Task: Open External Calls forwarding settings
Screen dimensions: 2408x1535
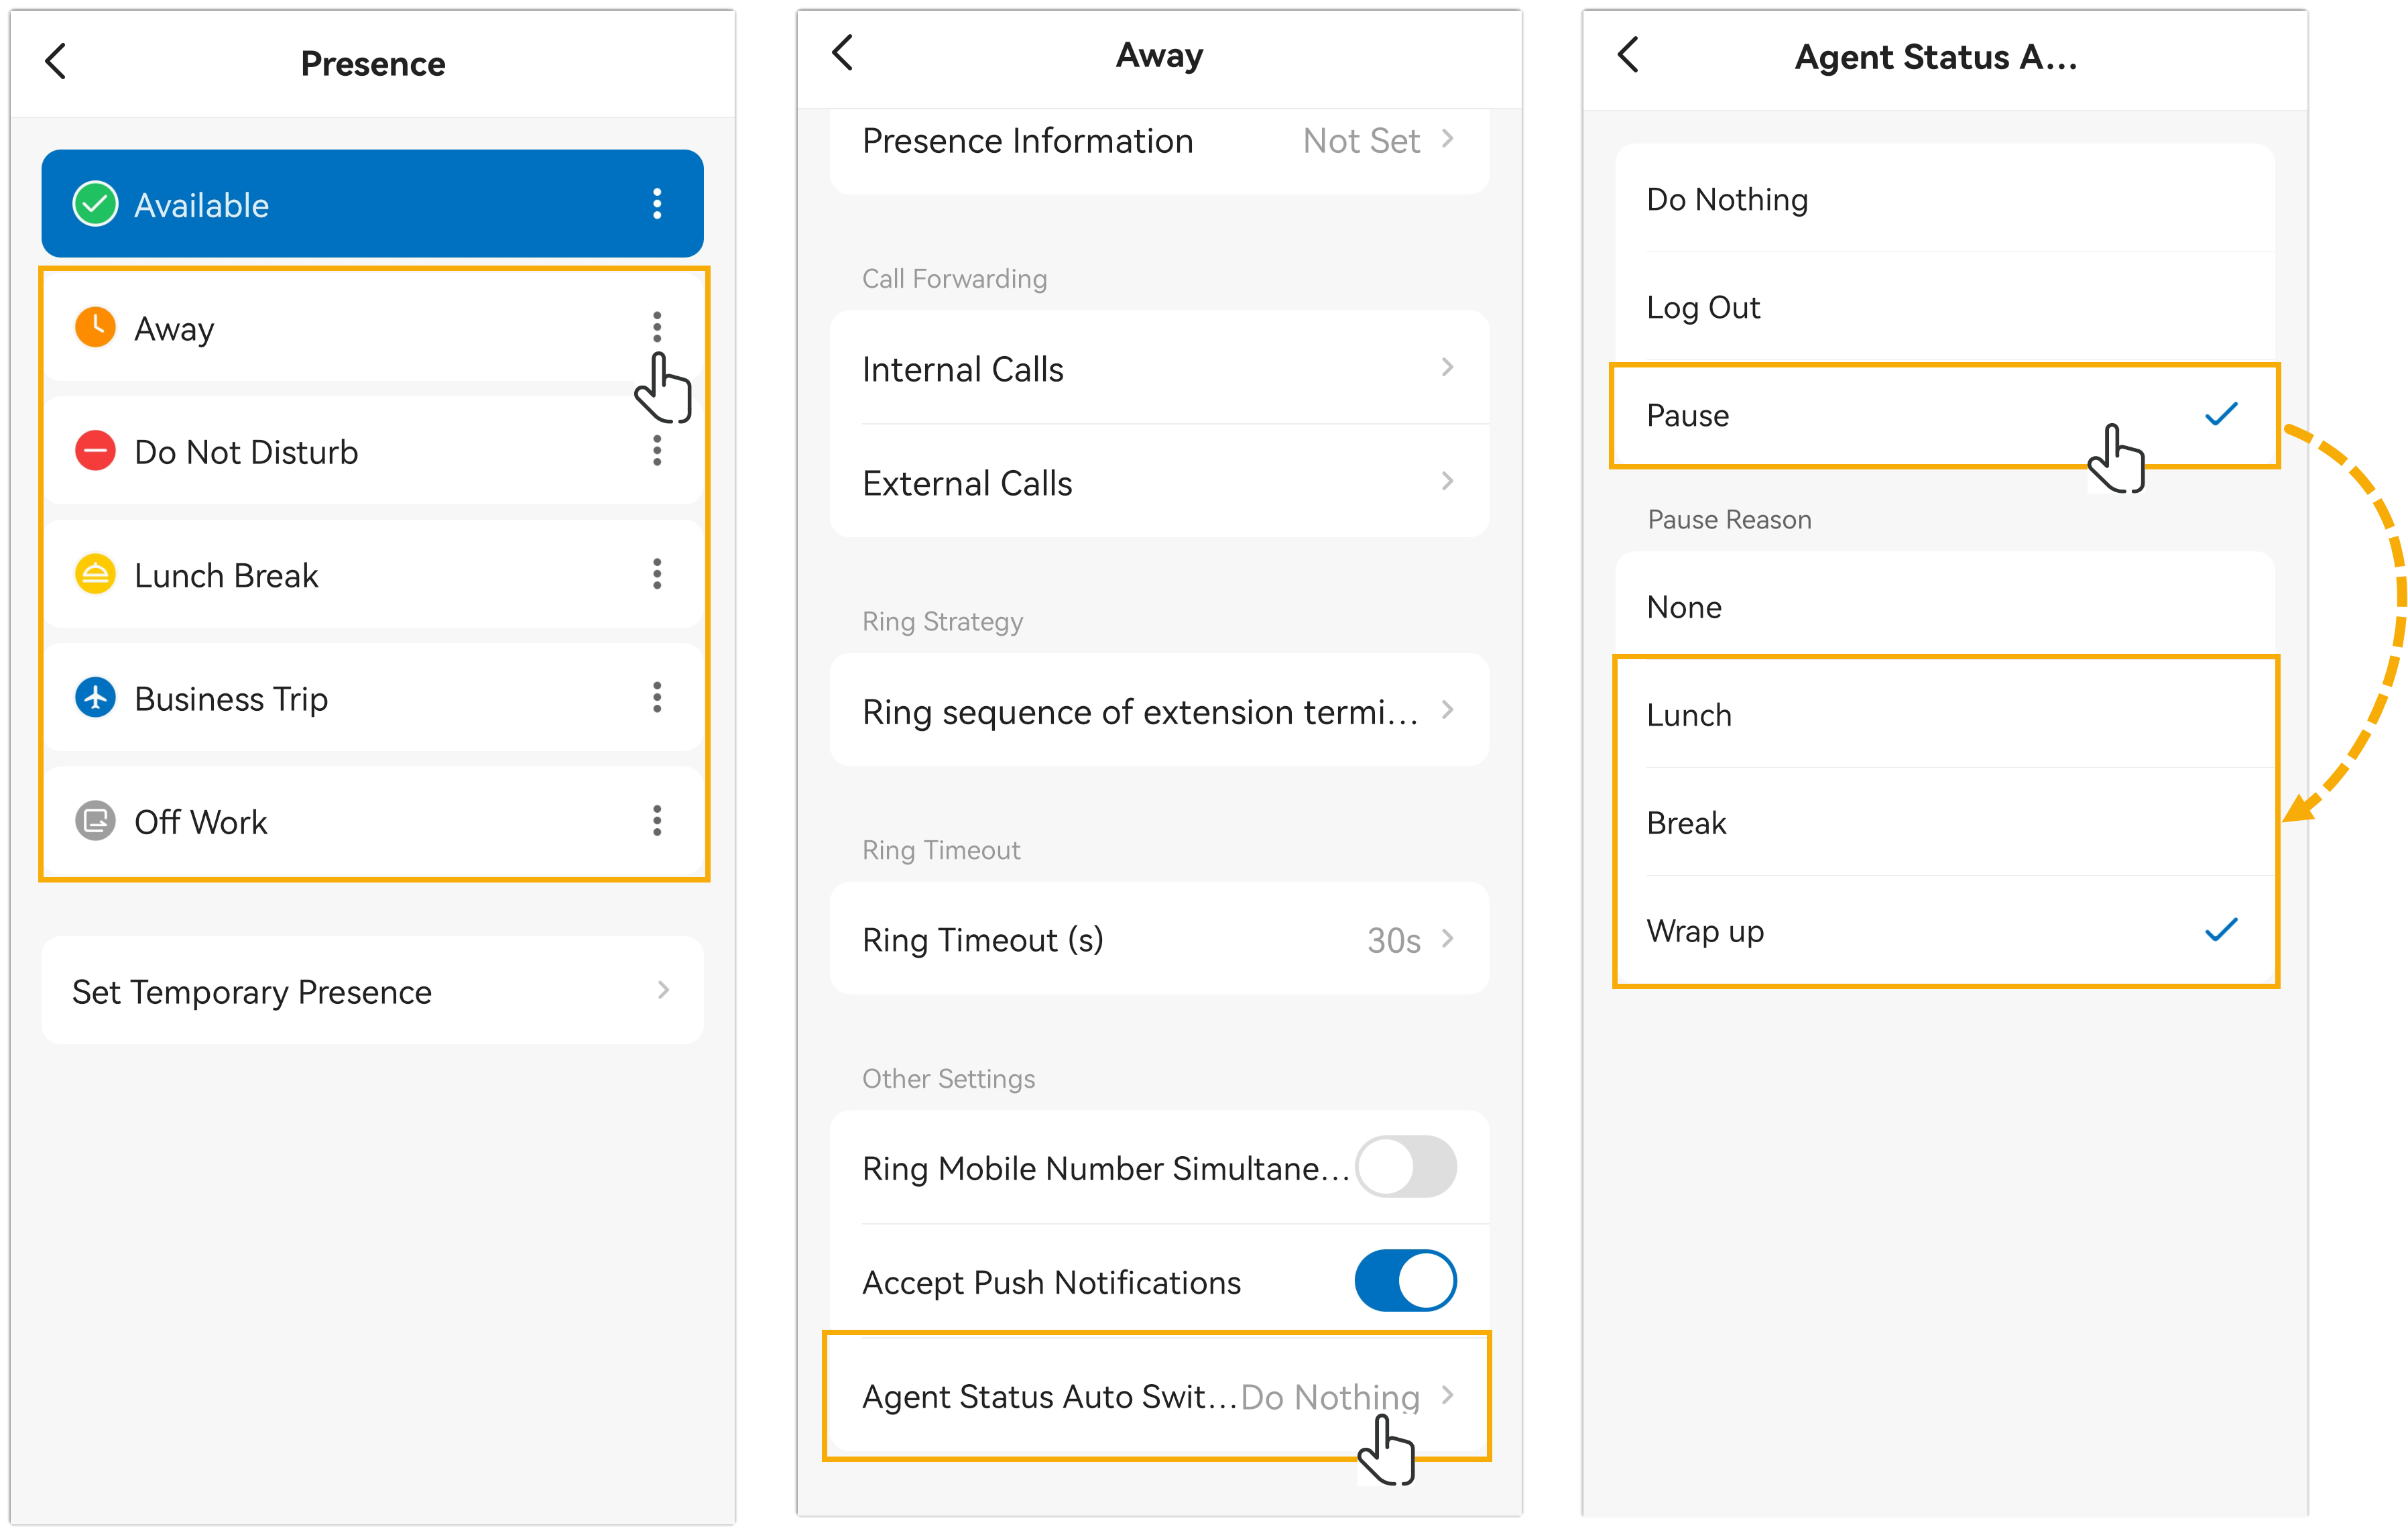Action: click(x=1158, y=484)
